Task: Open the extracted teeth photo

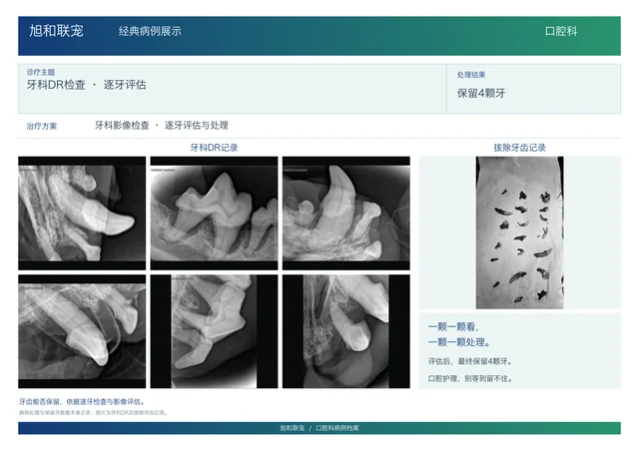Action: [x=520, y=232]
